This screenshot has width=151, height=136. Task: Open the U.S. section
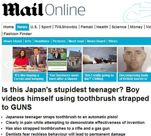coord(34,27)
